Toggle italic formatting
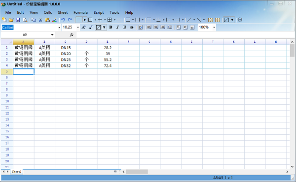Viewport: 296px width, 182px height. point(117,28)
